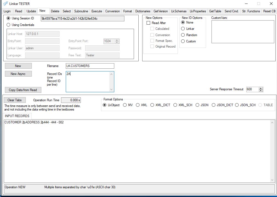Click the Server Response Timeout value field
Screen dimensions: 277x197
[x=253, y=89]
